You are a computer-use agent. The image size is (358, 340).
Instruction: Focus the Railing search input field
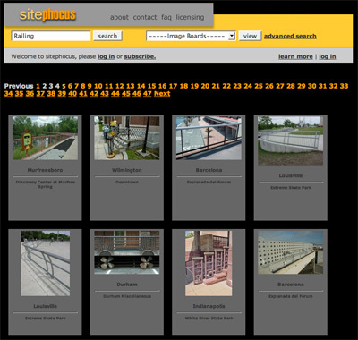51,36
